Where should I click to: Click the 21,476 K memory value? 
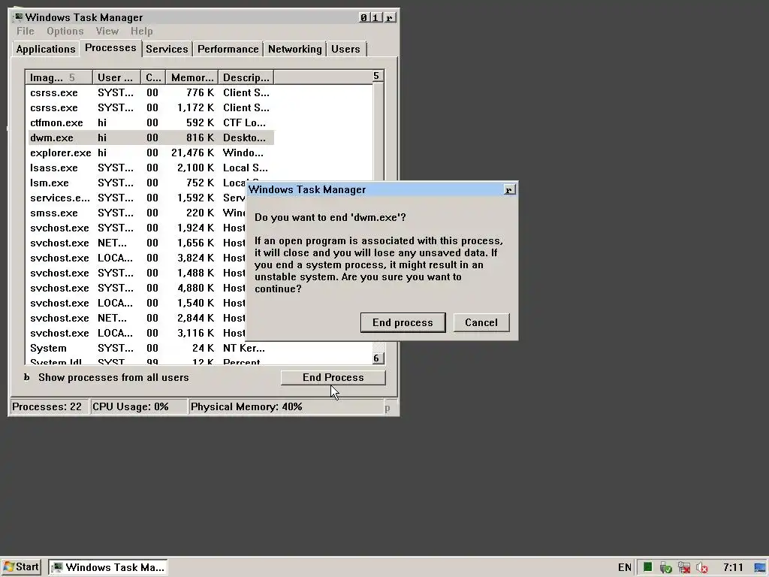tap(192, 153)
